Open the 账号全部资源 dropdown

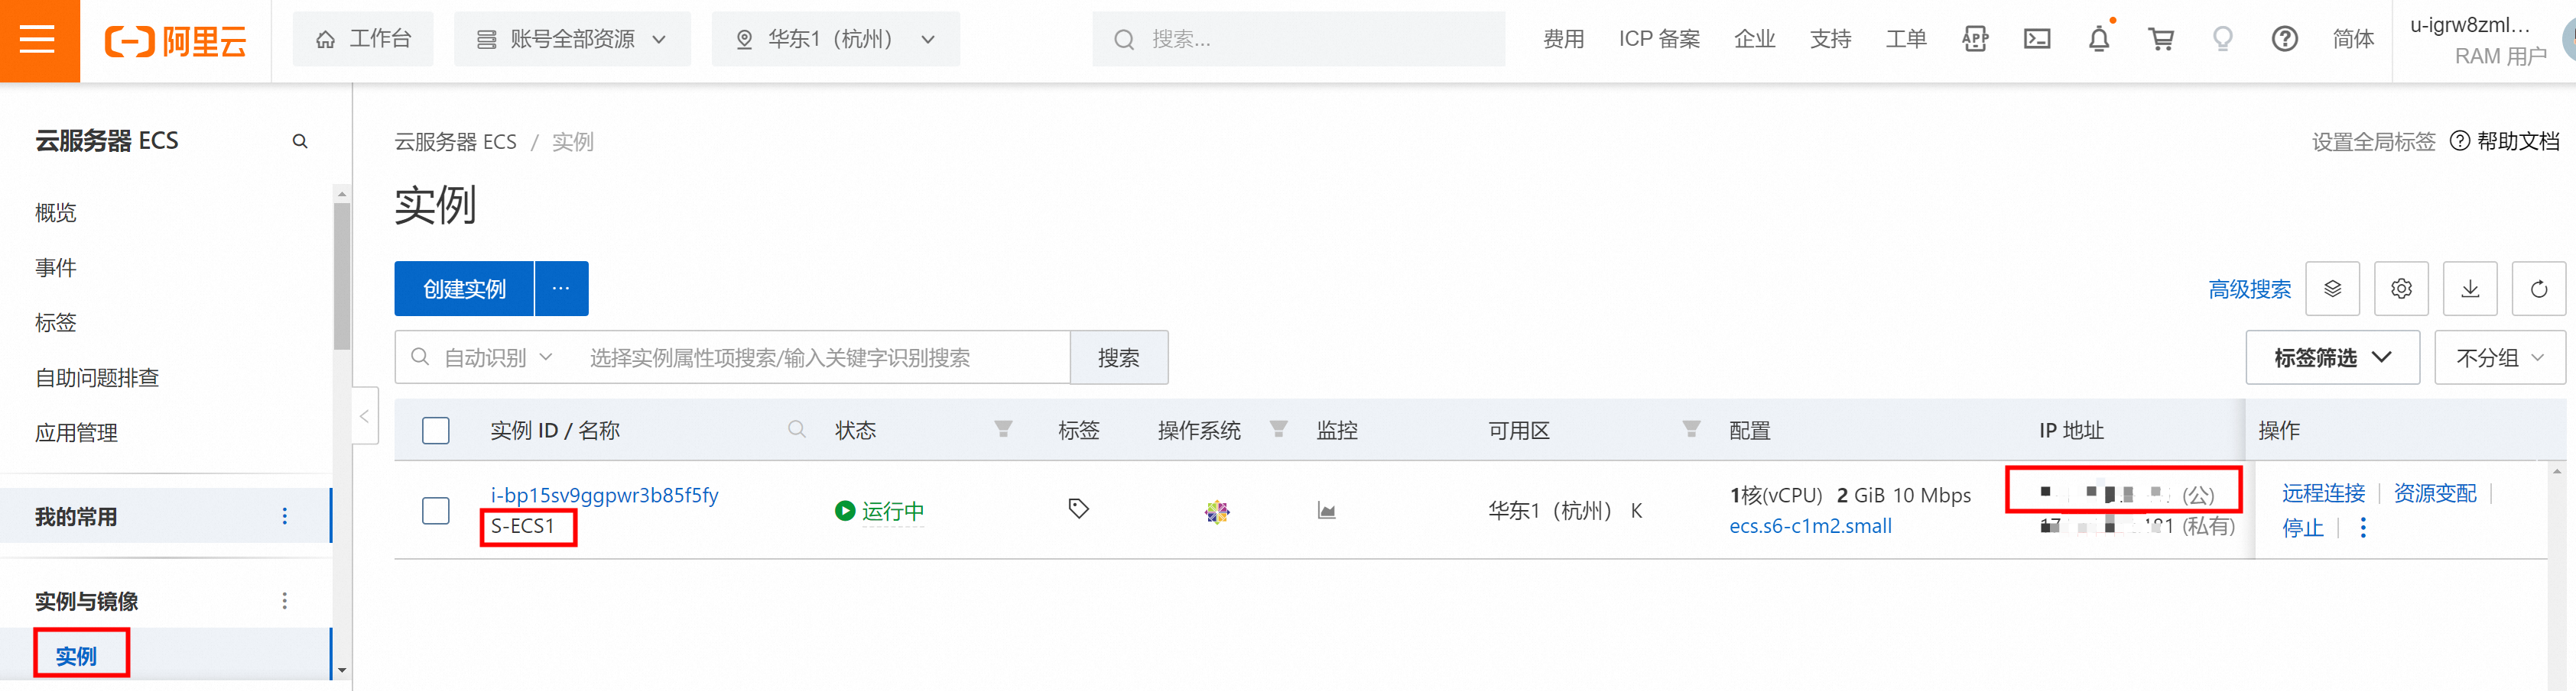pos(572,39)
